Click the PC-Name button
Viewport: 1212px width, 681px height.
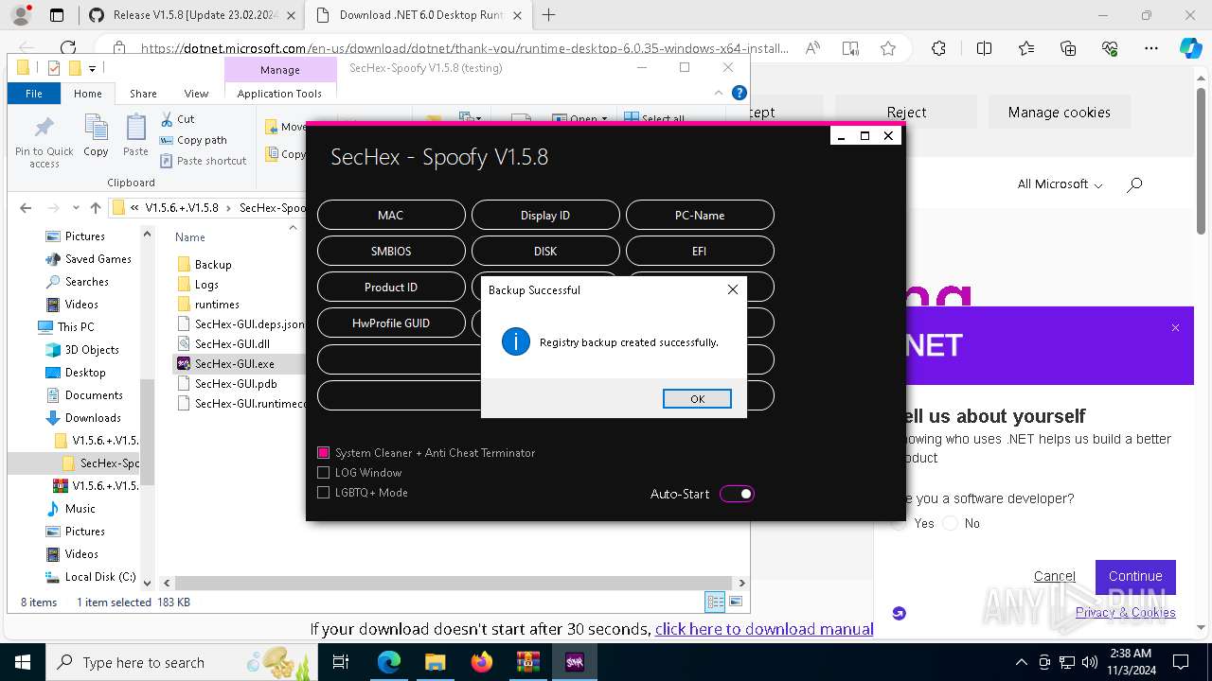pyautogui.click(x=700, y=215)
